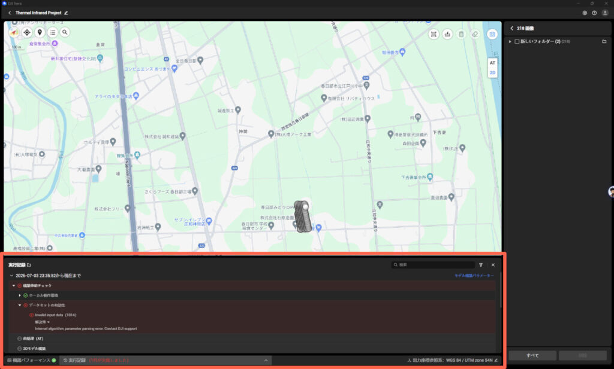The image size is (614, 369).
Task: Select the 前処理 (AT) log row
Action: click(x=253, y=338)
